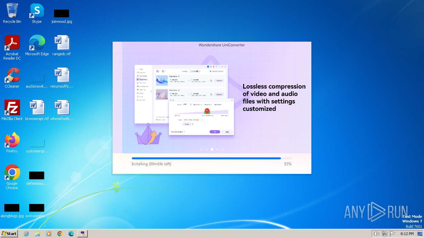Open the Firefox desktop shortcut
Image resolution: width=424 pixels, height=238 pixels.
(x=12, y=143)
